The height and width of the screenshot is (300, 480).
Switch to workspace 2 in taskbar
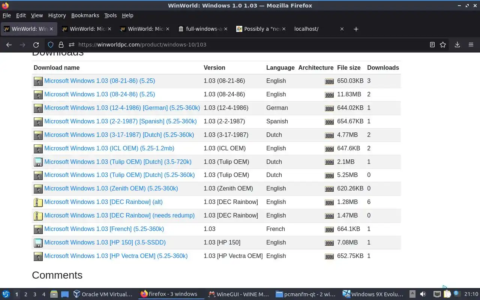(x=25, y=294)
